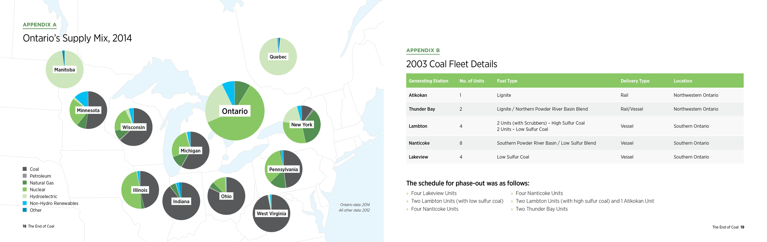Click the Four Lakeview Units bullet
This screenshot has height=242, width=767.
pyautogui.click(x=434, y=193)
